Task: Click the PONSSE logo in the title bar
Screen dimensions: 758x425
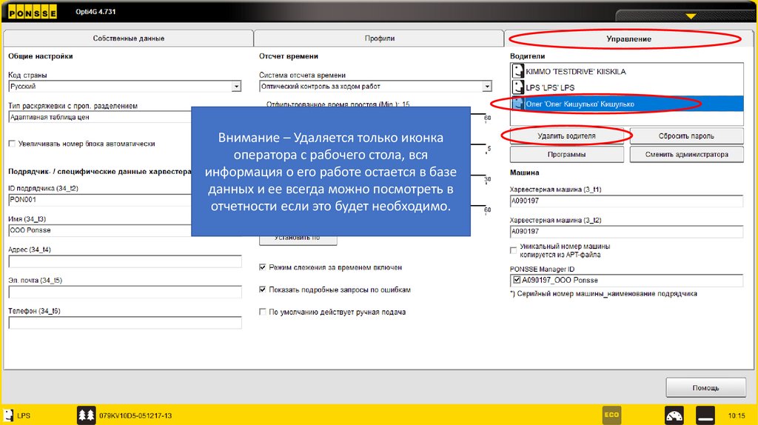Action: coord(33,12)
